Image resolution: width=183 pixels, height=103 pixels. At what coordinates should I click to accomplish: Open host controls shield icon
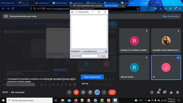178,92
